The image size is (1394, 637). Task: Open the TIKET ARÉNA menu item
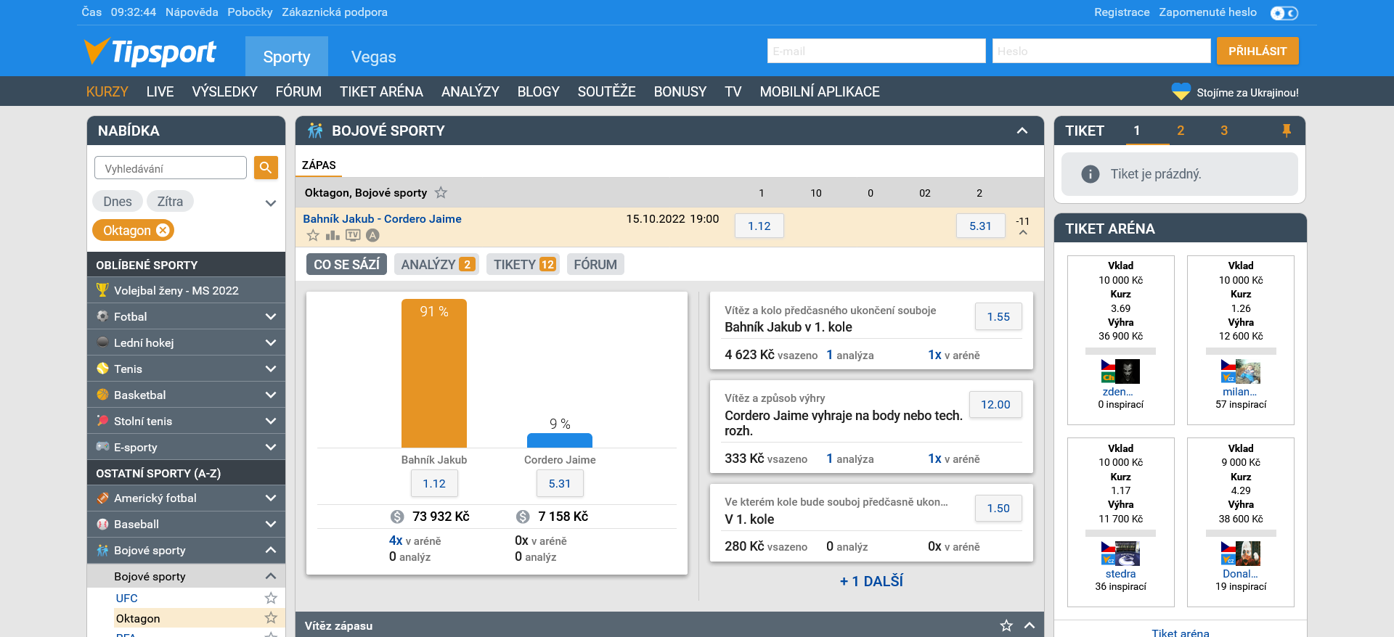[x=381, y=91]
